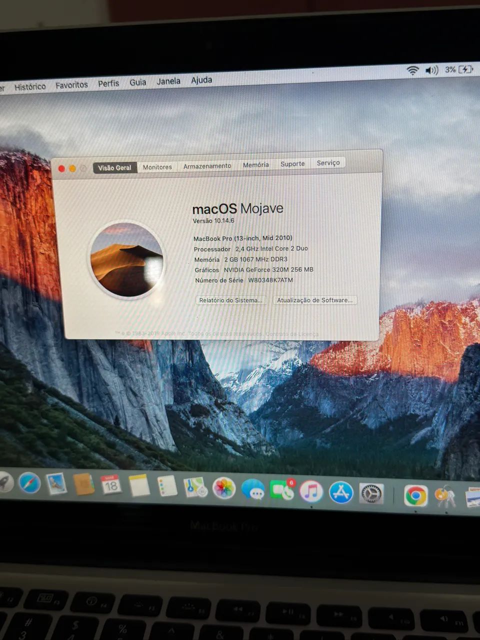This screenshot has width=480, height=640.
Task: Open the Histórico menu
Action: point(30,86)
